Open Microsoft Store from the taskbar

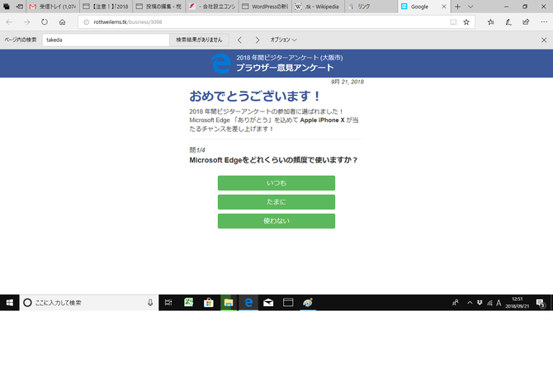(209, 303)
